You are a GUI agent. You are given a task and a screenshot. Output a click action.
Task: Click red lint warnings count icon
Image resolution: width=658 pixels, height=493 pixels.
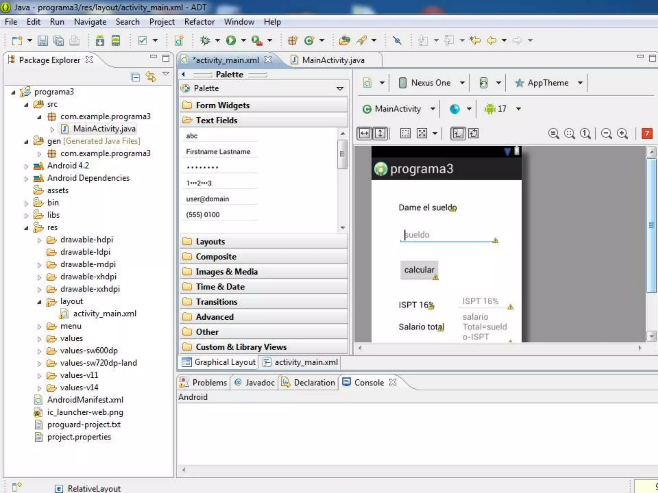647,133
